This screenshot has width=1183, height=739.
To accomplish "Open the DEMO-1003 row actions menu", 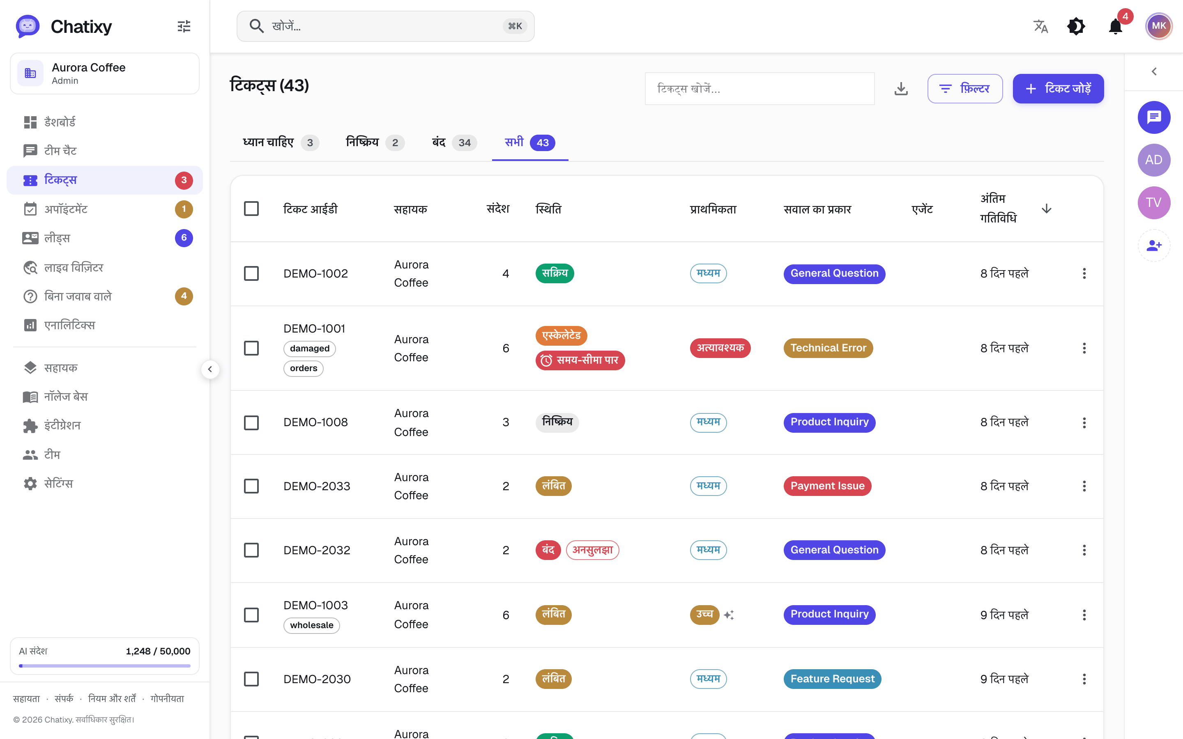I will pyautogui.click(x=1084, y=615).
